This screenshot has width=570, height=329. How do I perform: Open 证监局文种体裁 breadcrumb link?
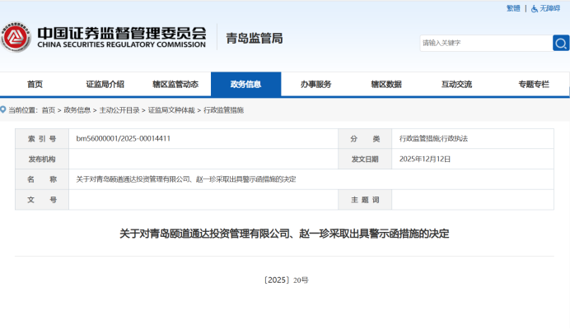pyautogui.click(x=171, y=110)
